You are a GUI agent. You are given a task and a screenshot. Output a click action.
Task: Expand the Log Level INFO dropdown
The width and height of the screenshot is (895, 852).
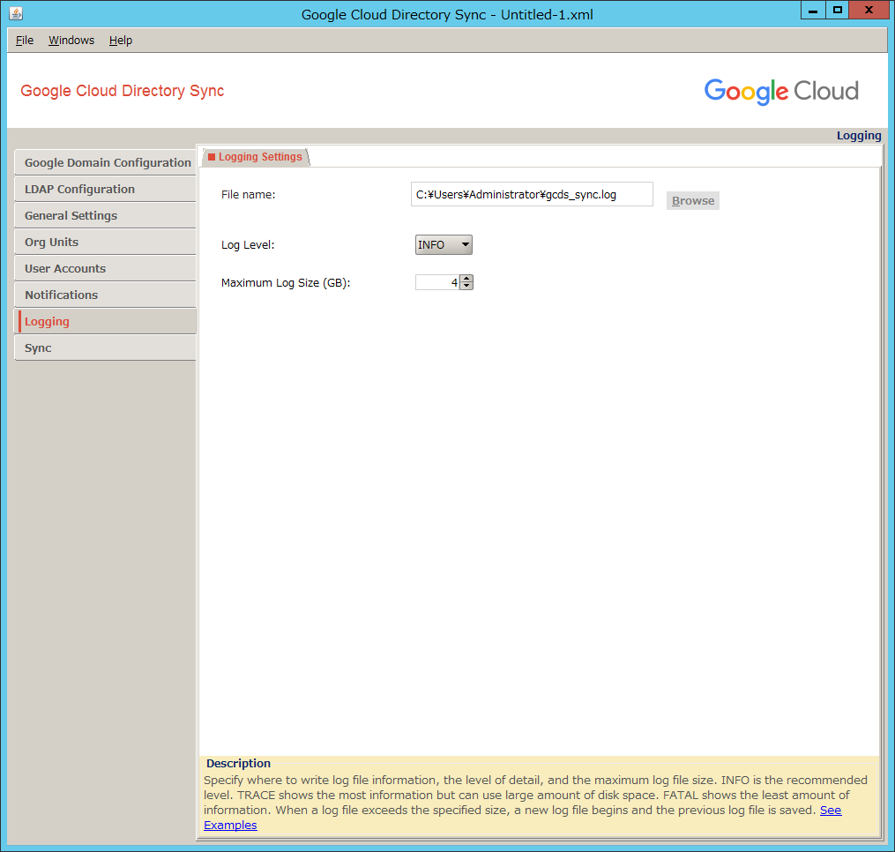tap(444, 245)
